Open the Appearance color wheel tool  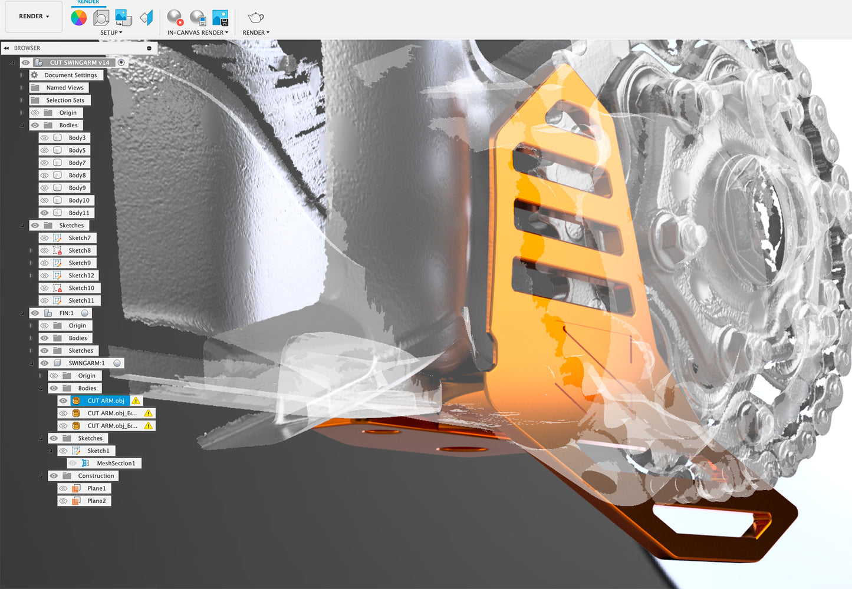click(78, 18)
